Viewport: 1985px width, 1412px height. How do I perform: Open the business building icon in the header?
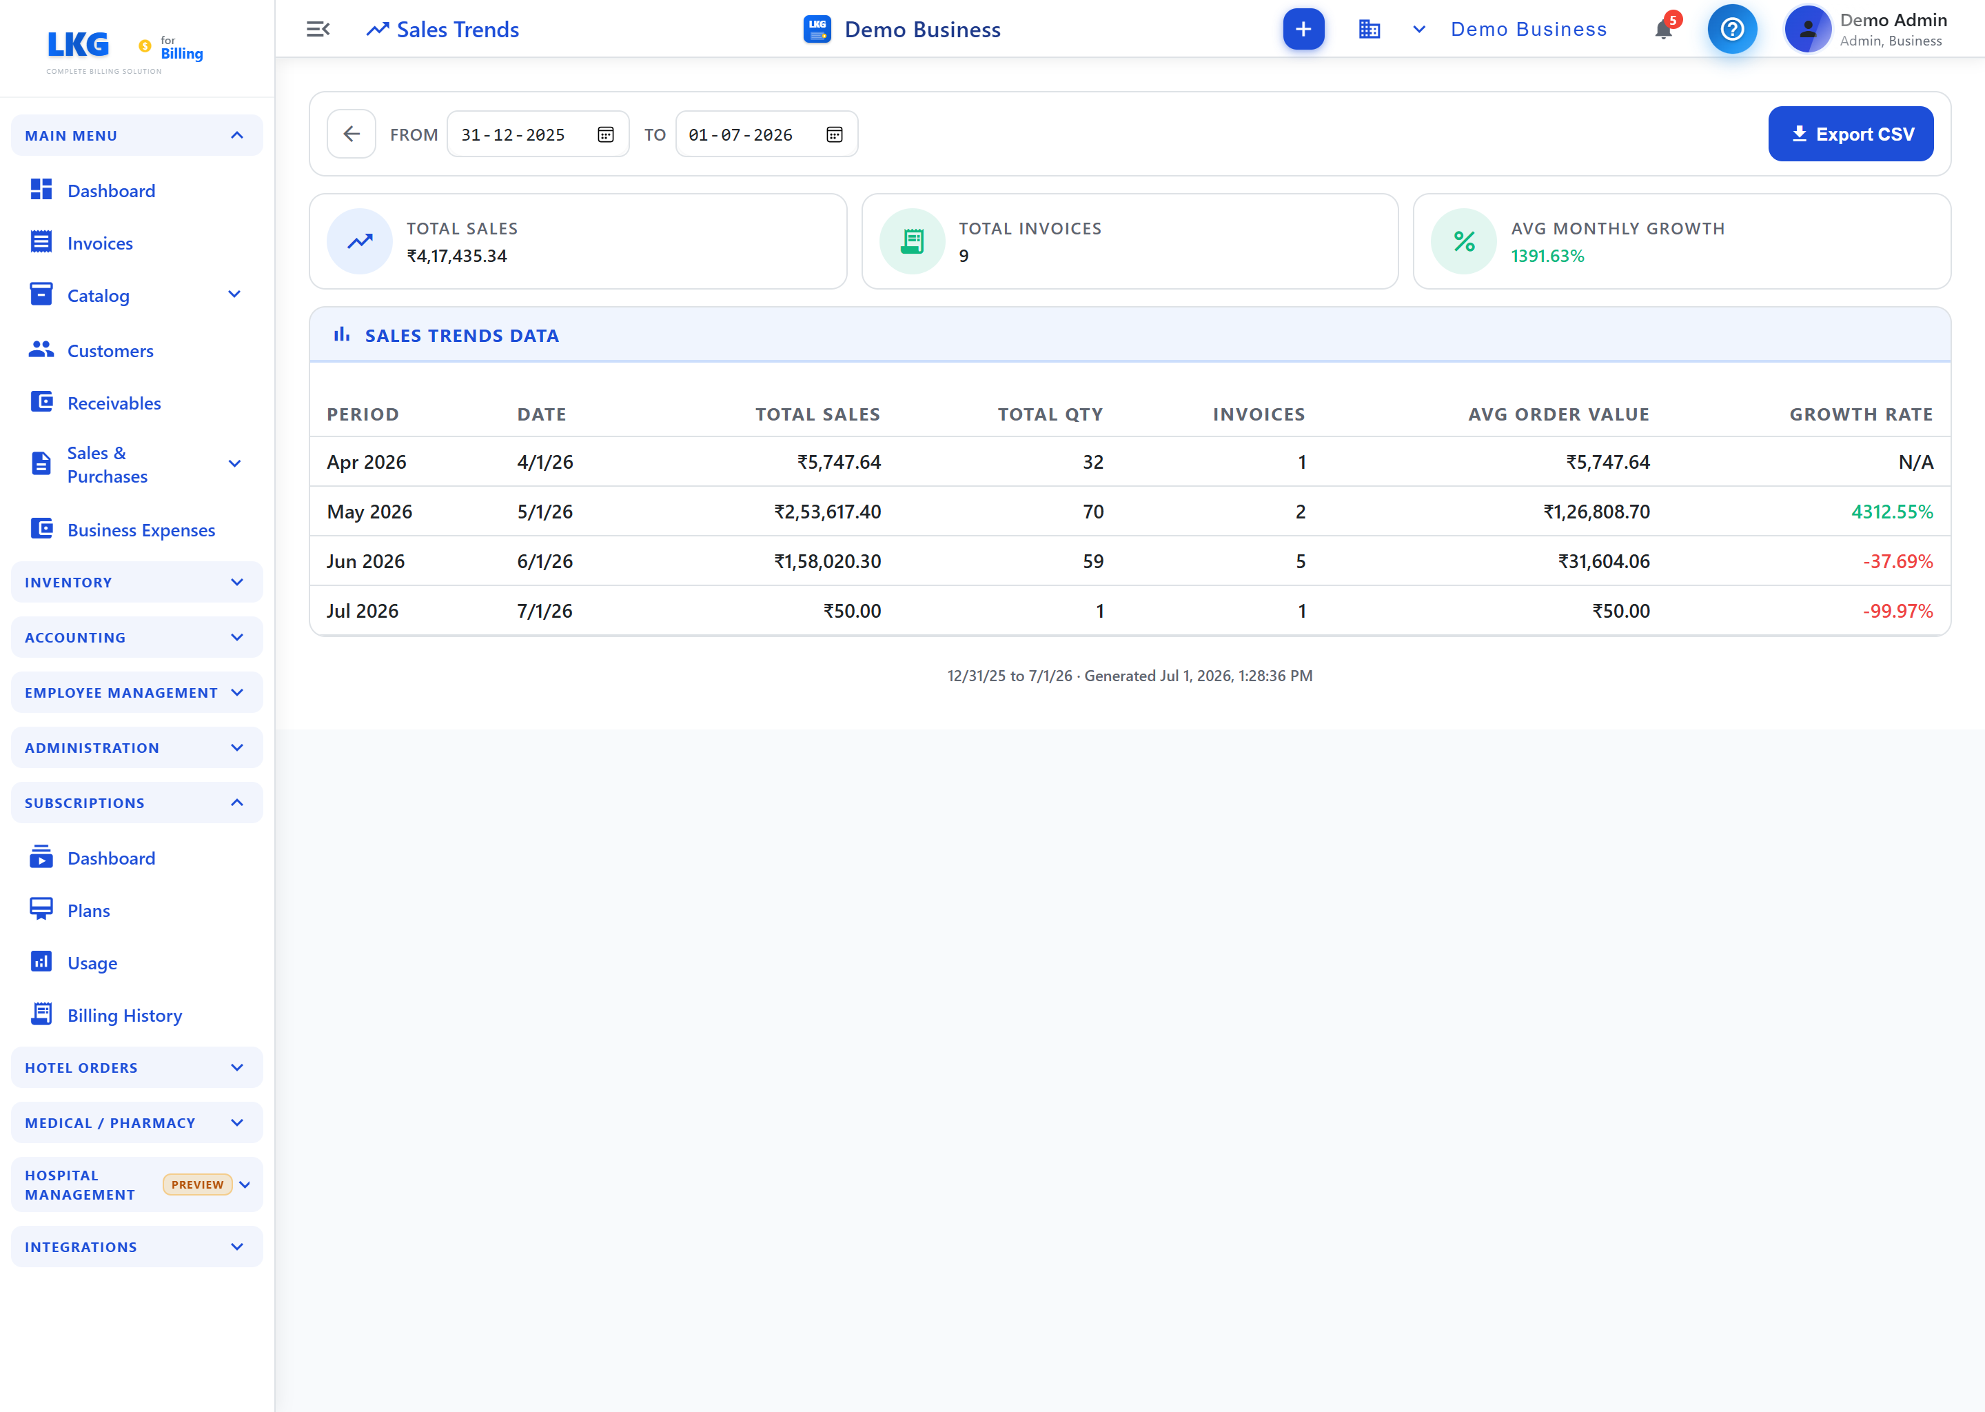pos(1369,30)
